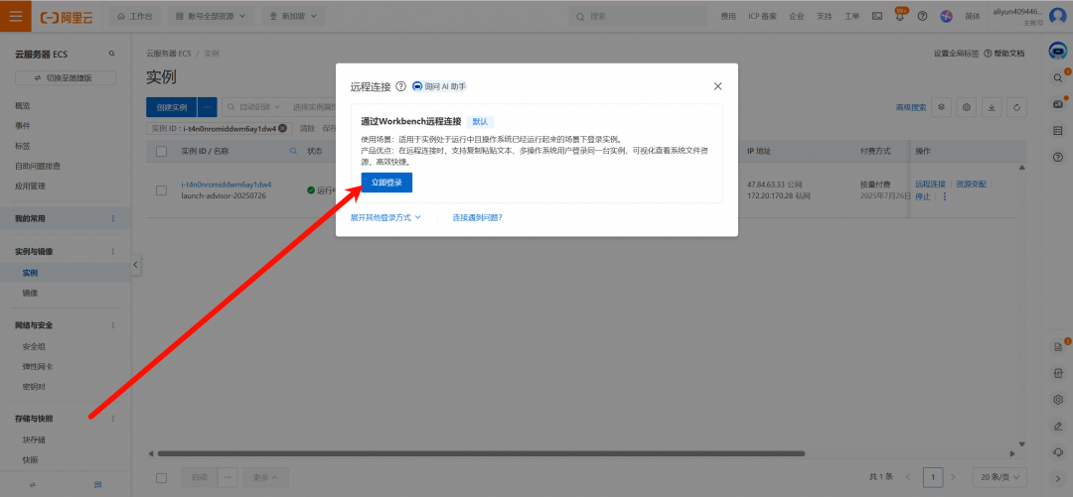The image size is (1073, 497).
Task: Refresh the instance list
Action: coord(1016,107)
